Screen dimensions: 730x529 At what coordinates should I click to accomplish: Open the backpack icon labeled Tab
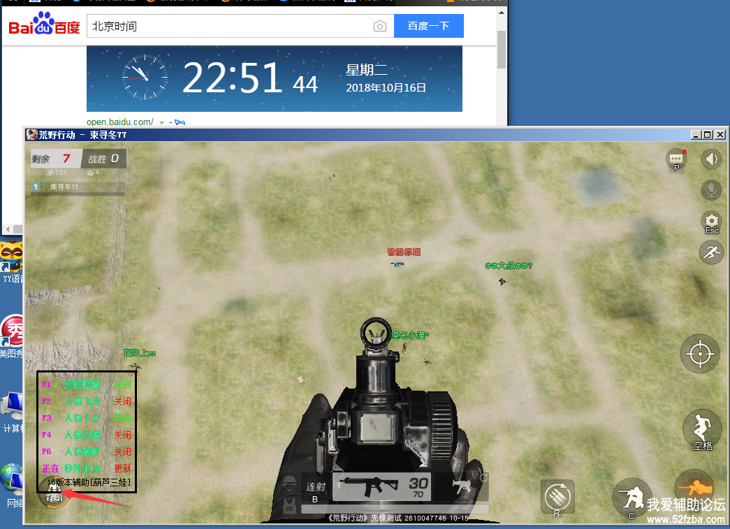[x=54, y=495]
